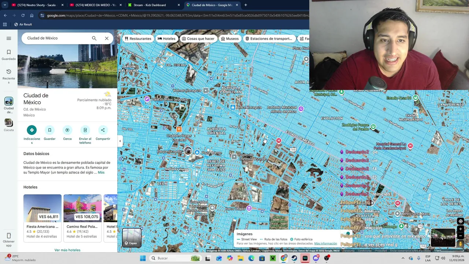Viewport: 469px width, 264px height.
Task: Click the Chubbies Burger Iztacalco marker
Action: (179, 129)
